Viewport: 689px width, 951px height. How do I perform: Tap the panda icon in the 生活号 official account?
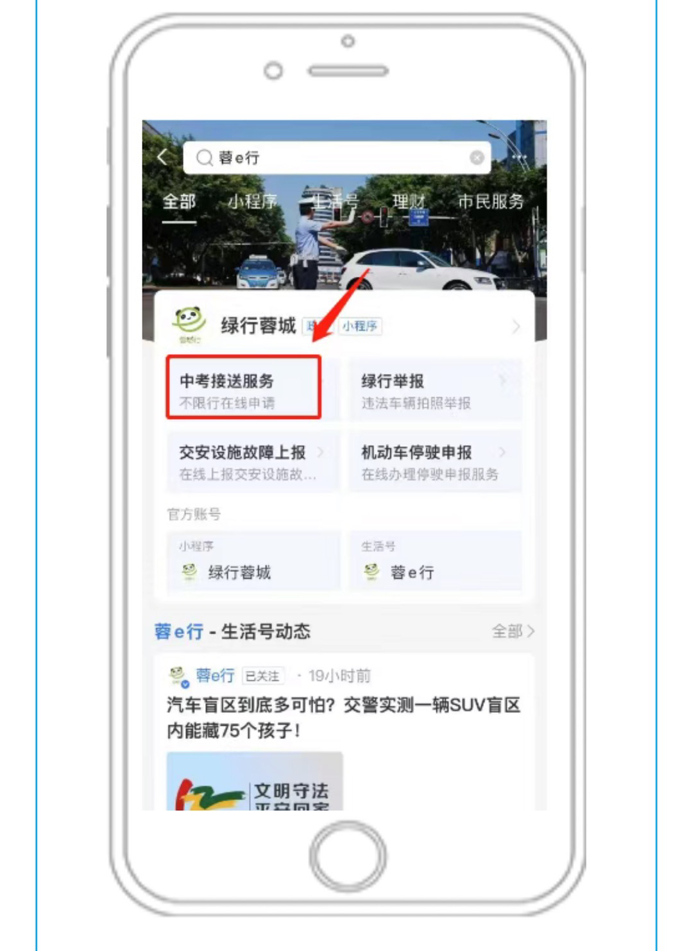coord(371,571)
